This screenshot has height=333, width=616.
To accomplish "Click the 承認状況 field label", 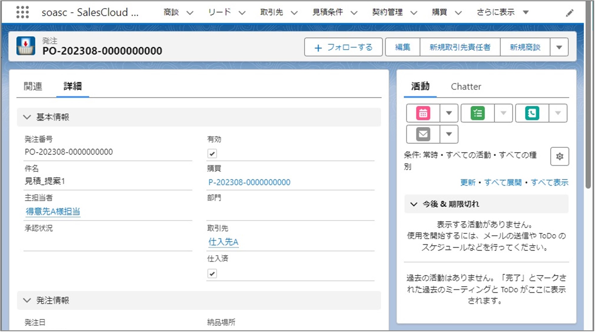I will coord(39,228).
